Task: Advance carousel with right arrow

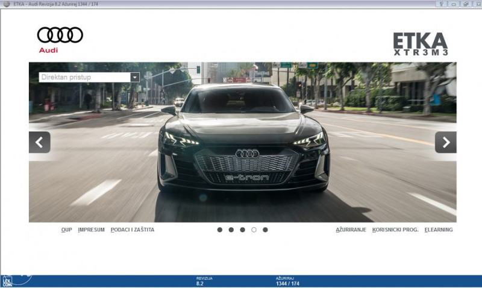Action: coord(446,142)
